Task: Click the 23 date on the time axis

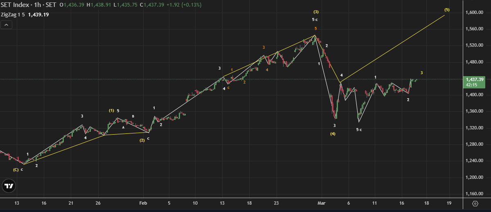Action: (x=276, y=203)
